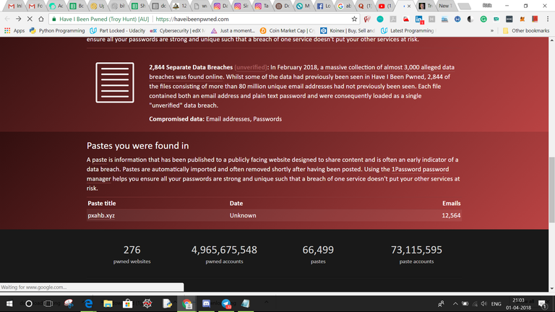
Task: Switch to Chrome on the taskbar
Action: tap(187, 303)
